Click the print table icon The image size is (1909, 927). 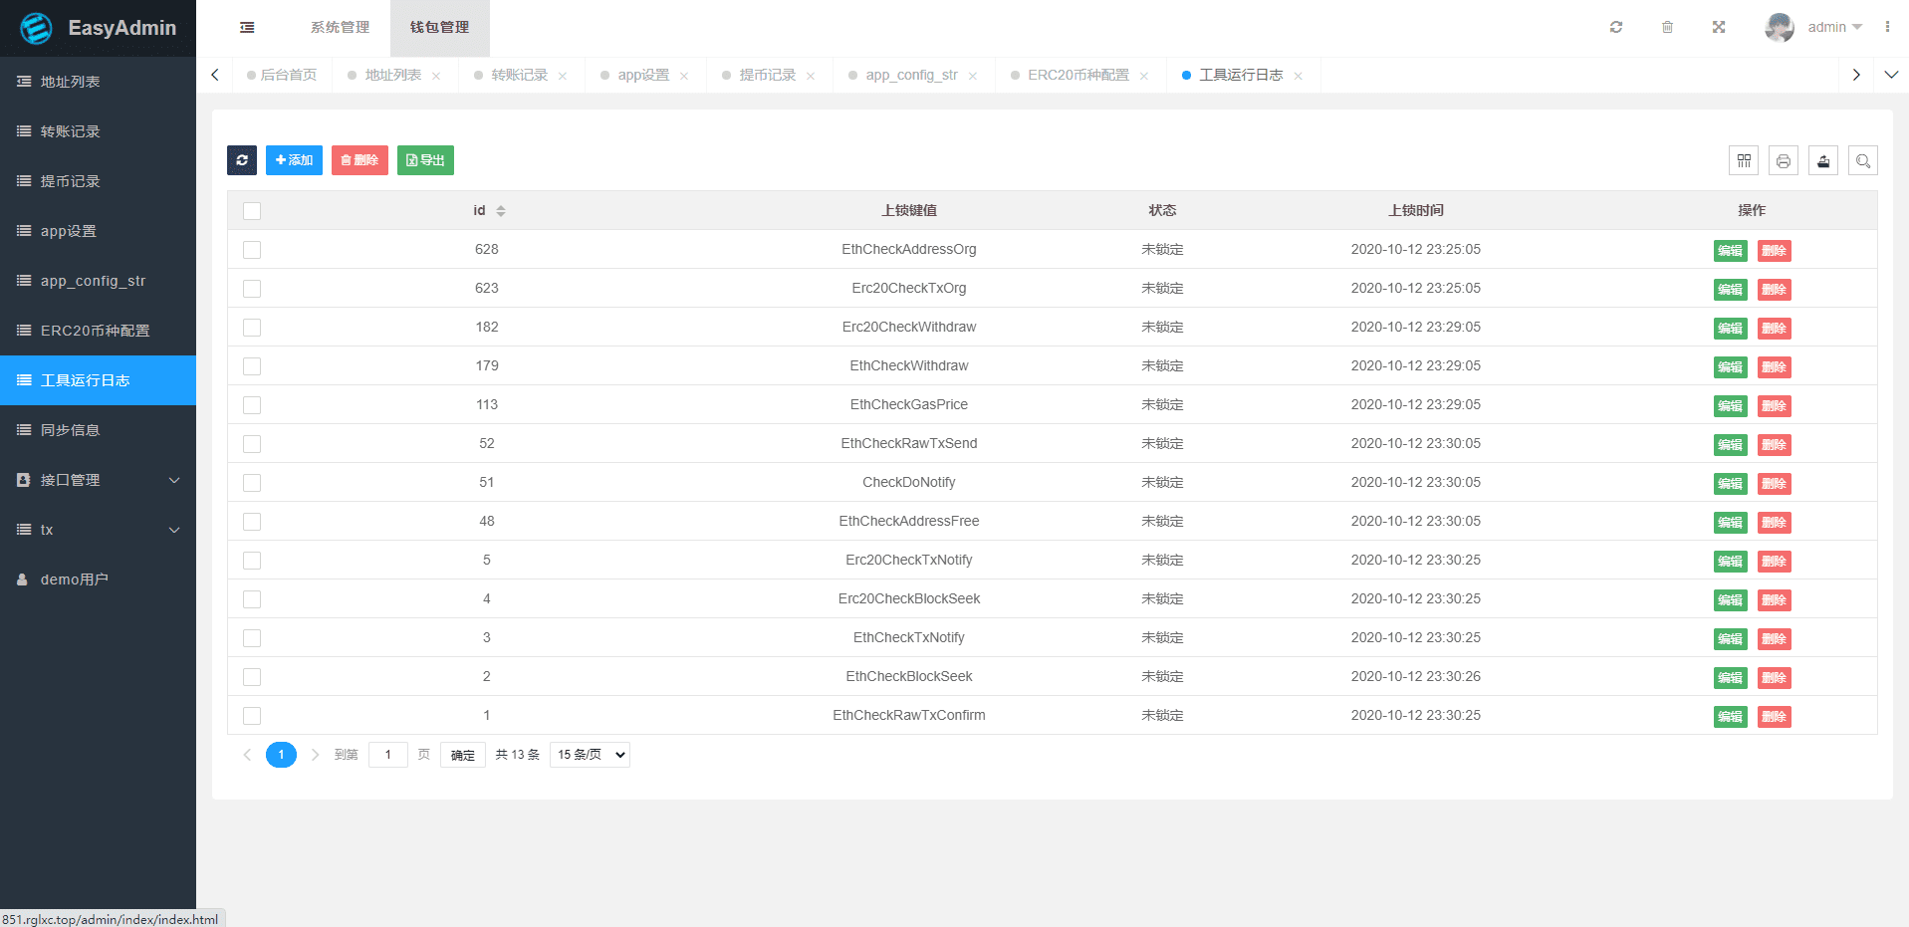pyautogui.click(x=1784, y=160)
